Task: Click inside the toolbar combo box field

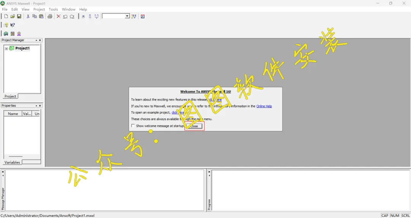Action: 113,16
